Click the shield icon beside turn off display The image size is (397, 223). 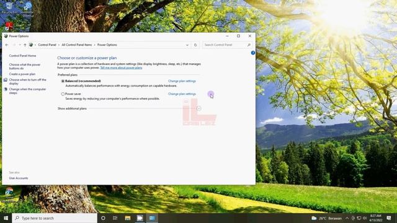(6, 80)
